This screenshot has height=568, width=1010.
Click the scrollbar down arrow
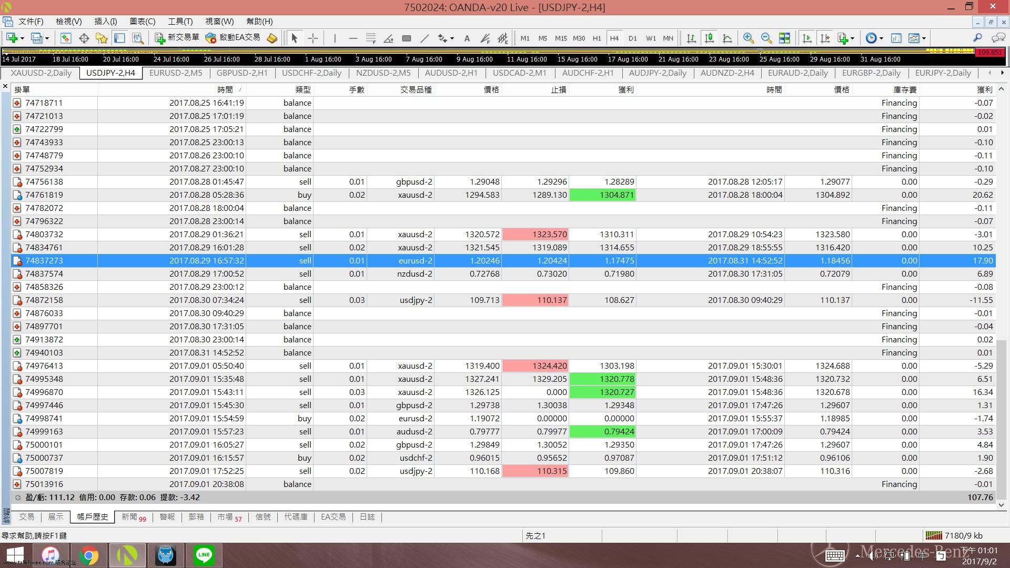point(1001,505)
